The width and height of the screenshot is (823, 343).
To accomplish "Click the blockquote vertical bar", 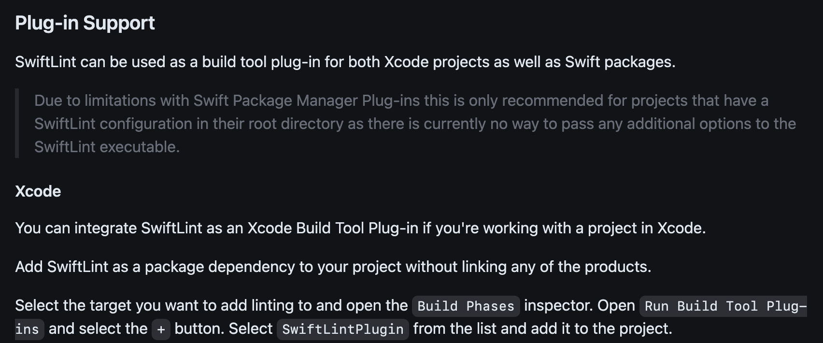I will point(17,123).
